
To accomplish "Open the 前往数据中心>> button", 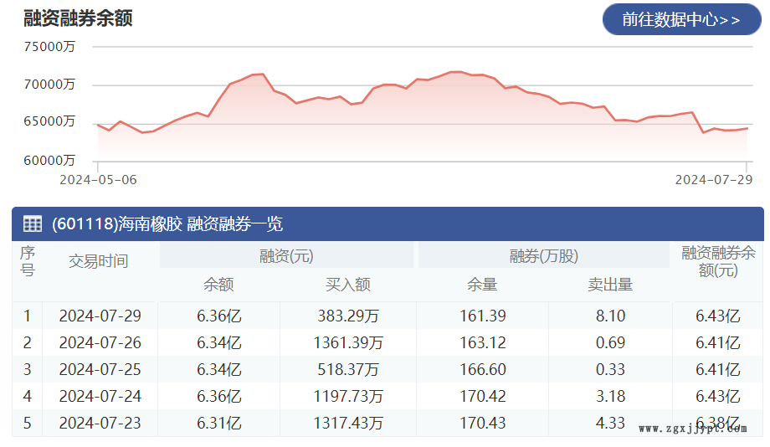I will 681,19.
